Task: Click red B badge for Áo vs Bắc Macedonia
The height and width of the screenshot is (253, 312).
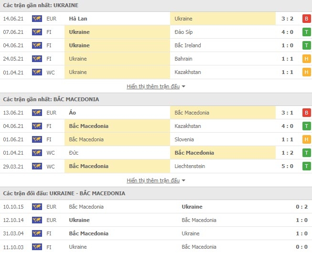Action: point(306,113)
